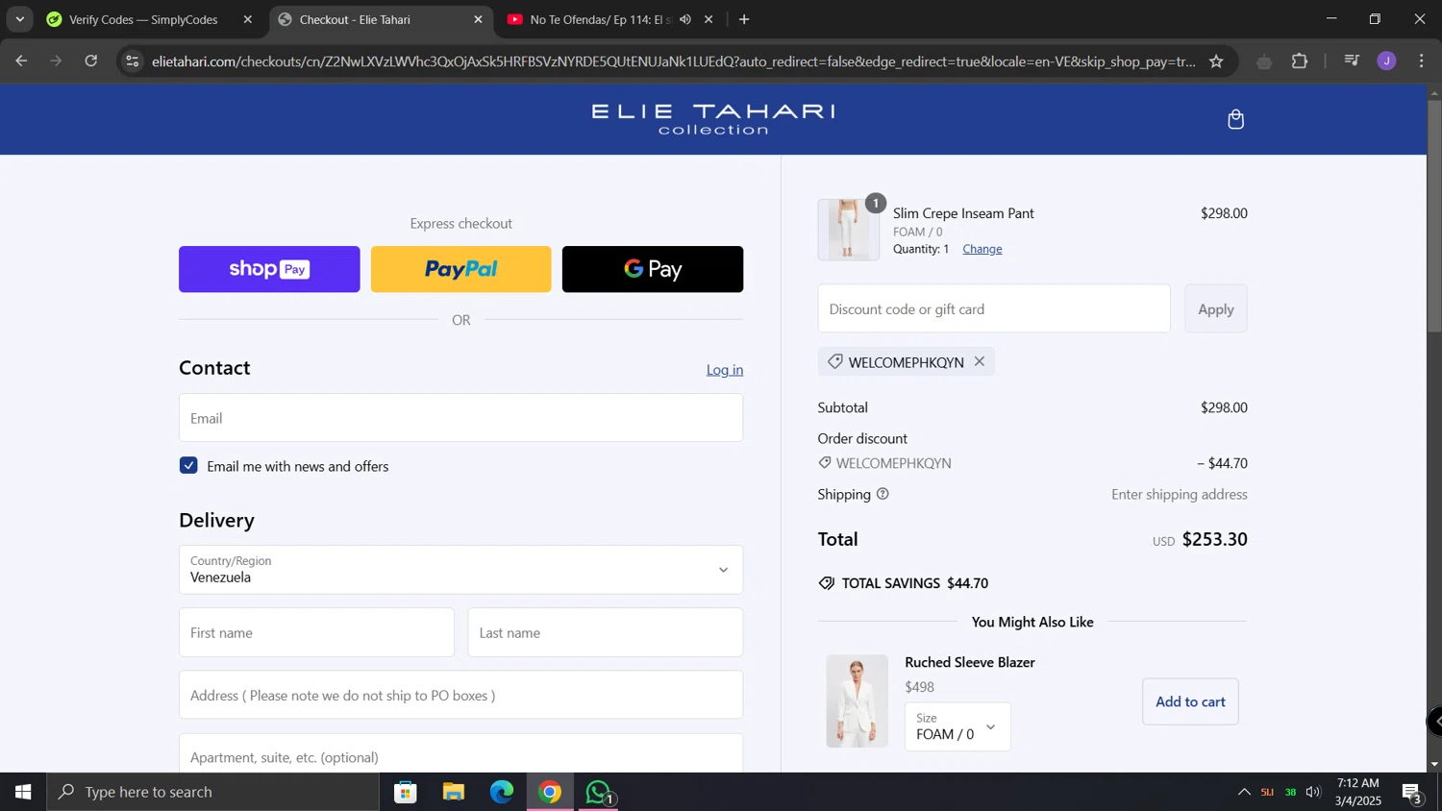
Task: Open the Ruched Sleeve Blazer thumbnail
Action: (858, 701)
